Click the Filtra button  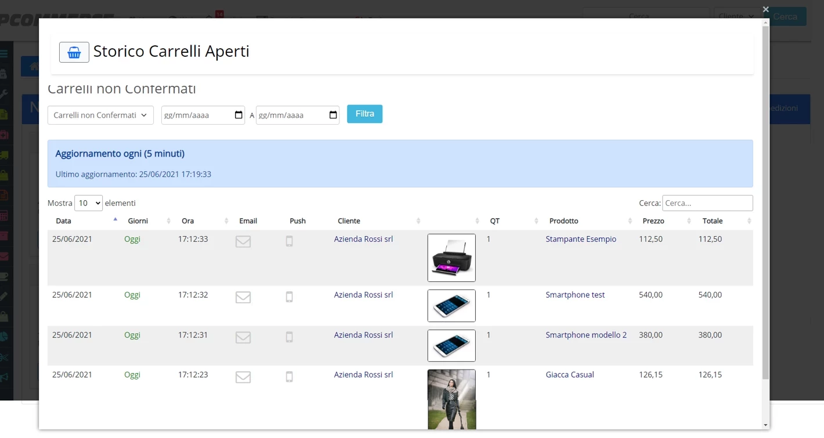[364, 114]
